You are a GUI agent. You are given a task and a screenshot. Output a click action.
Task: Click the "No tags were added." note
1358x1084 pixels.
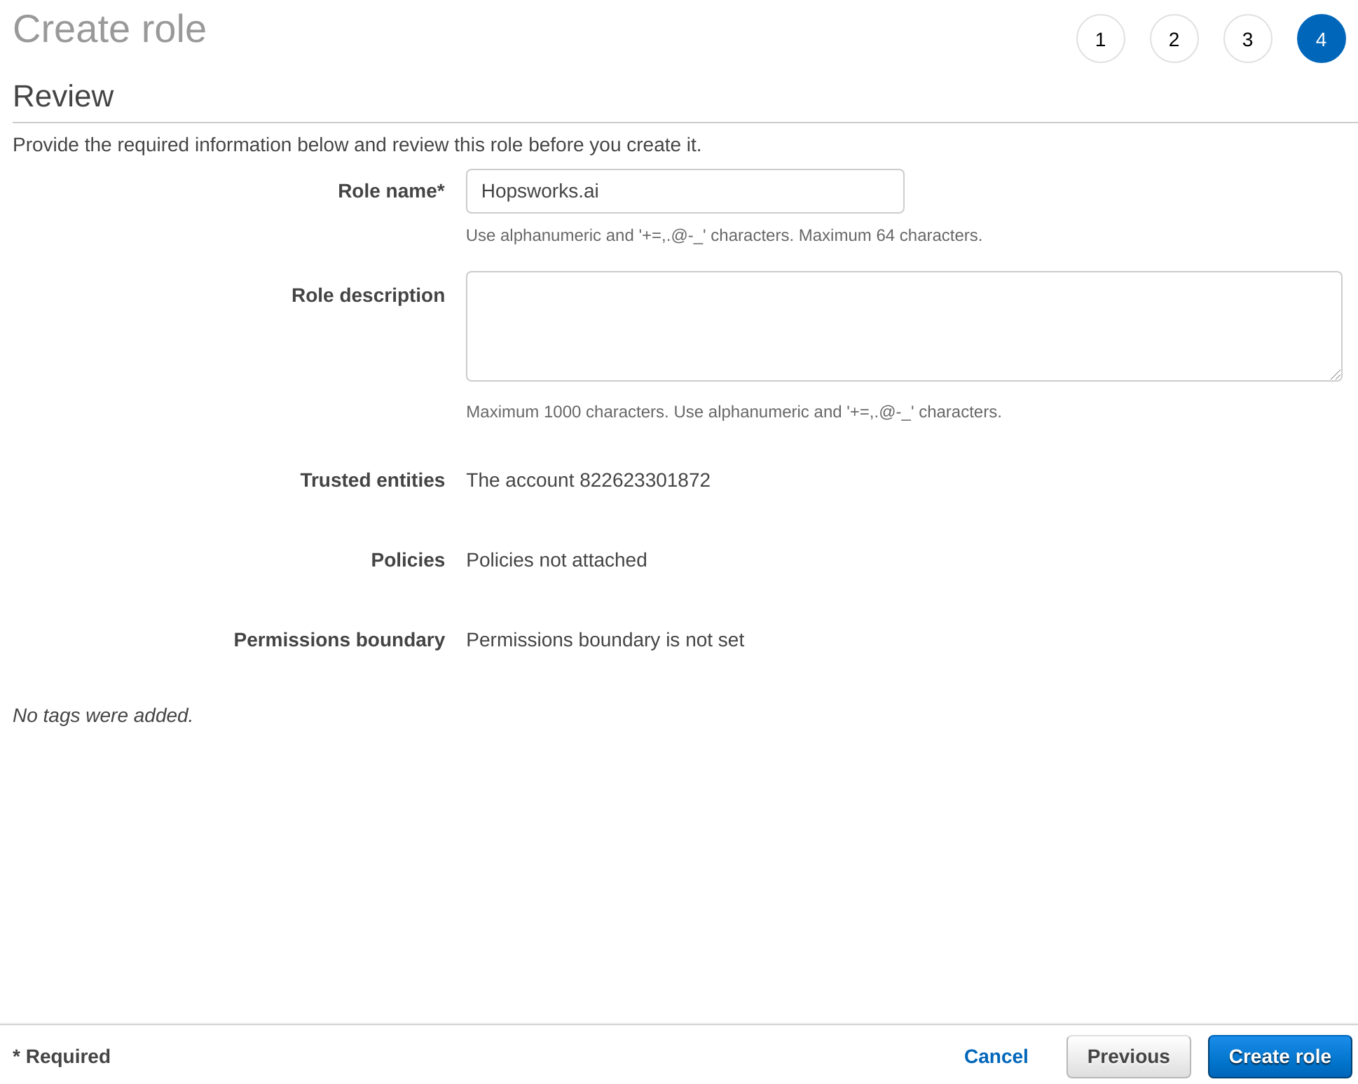pyautogui.click(x=102, y=716)
